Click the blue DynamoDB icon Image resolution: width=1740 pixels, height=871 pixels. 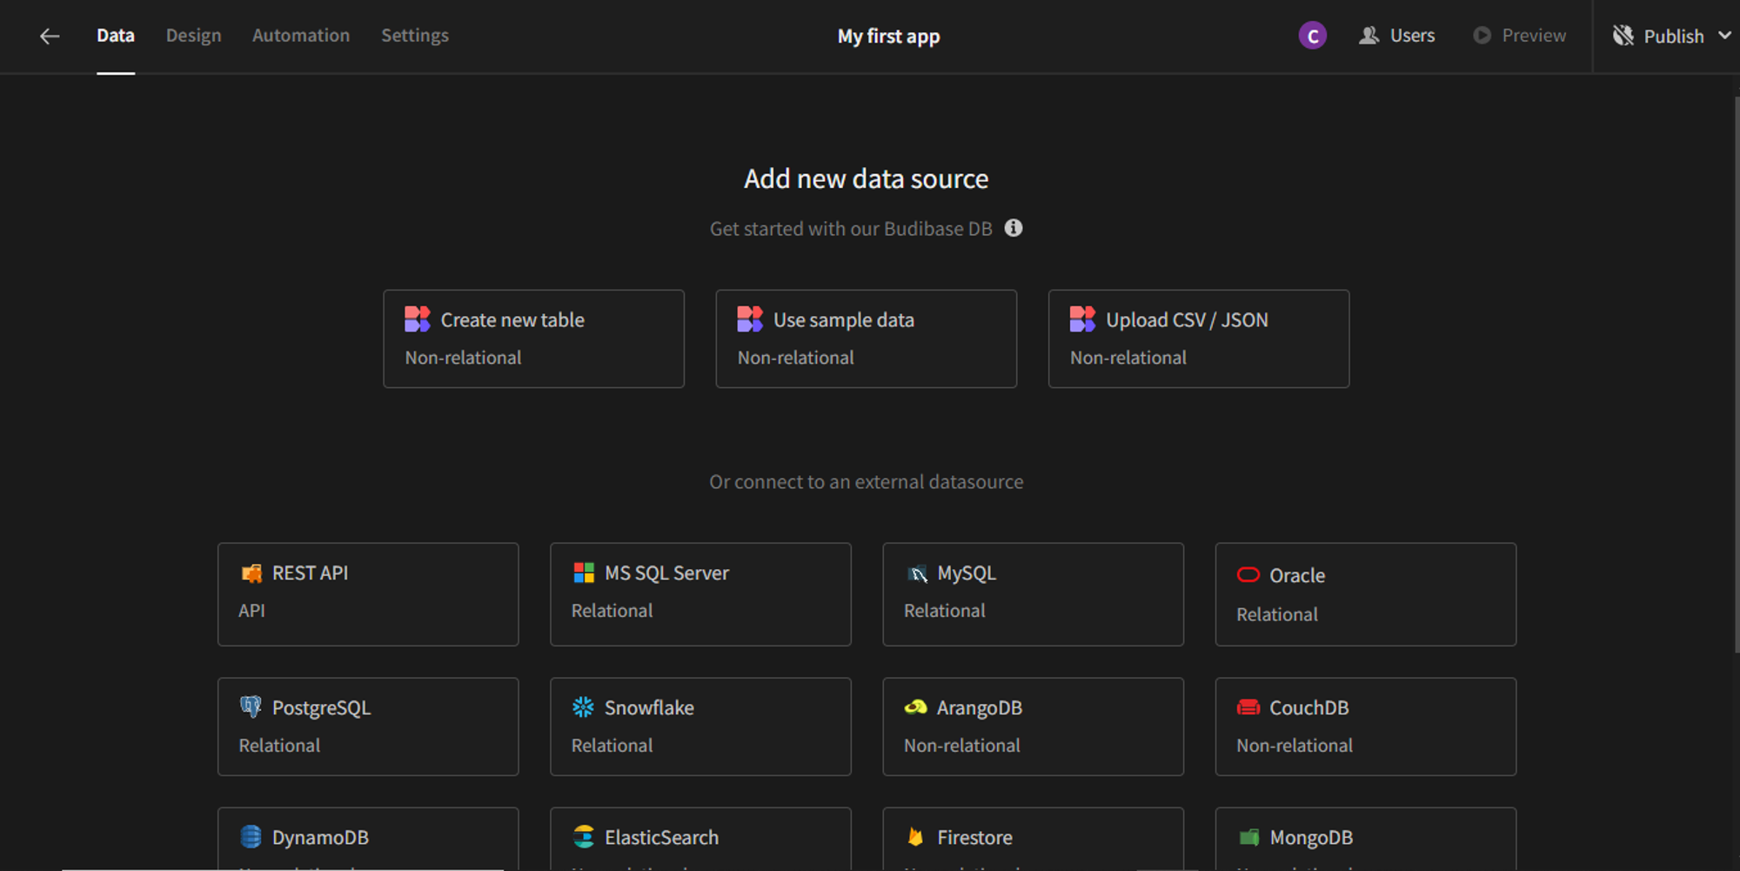[x=251, y=836]
